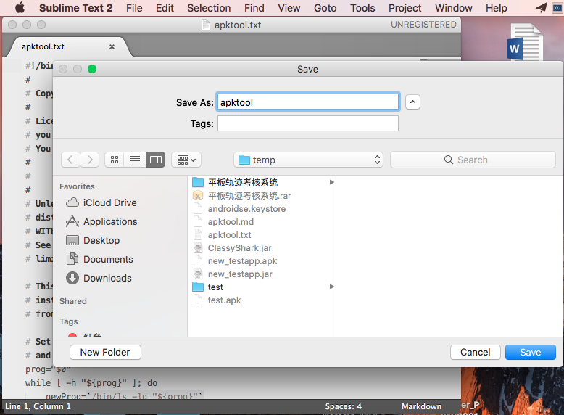This screenshot has height=415, width=564.
Task: Open the View menu
Action: 289,8
